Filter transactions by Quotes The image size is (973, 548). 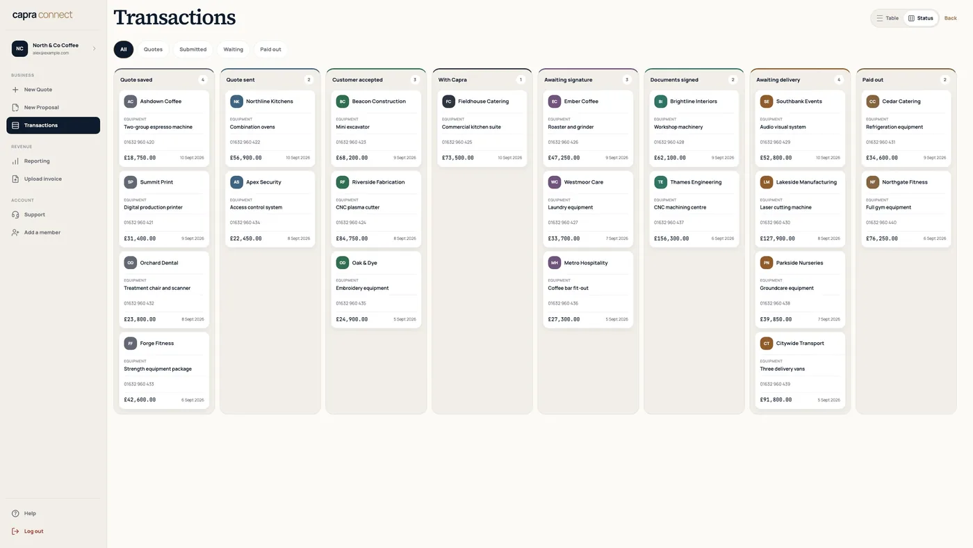coord(153,49)
